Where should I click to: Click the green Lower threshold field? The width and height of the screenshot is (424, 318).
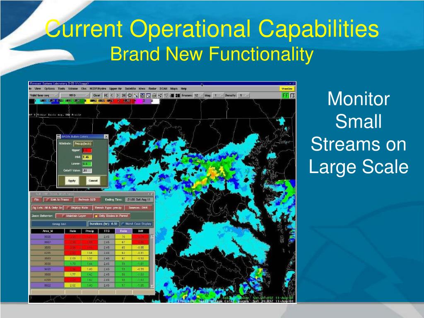[x=87, y=164]
